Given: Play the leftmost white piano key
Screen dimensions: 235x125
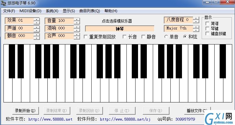Looking at the screenshot, I should click(8, 90).
